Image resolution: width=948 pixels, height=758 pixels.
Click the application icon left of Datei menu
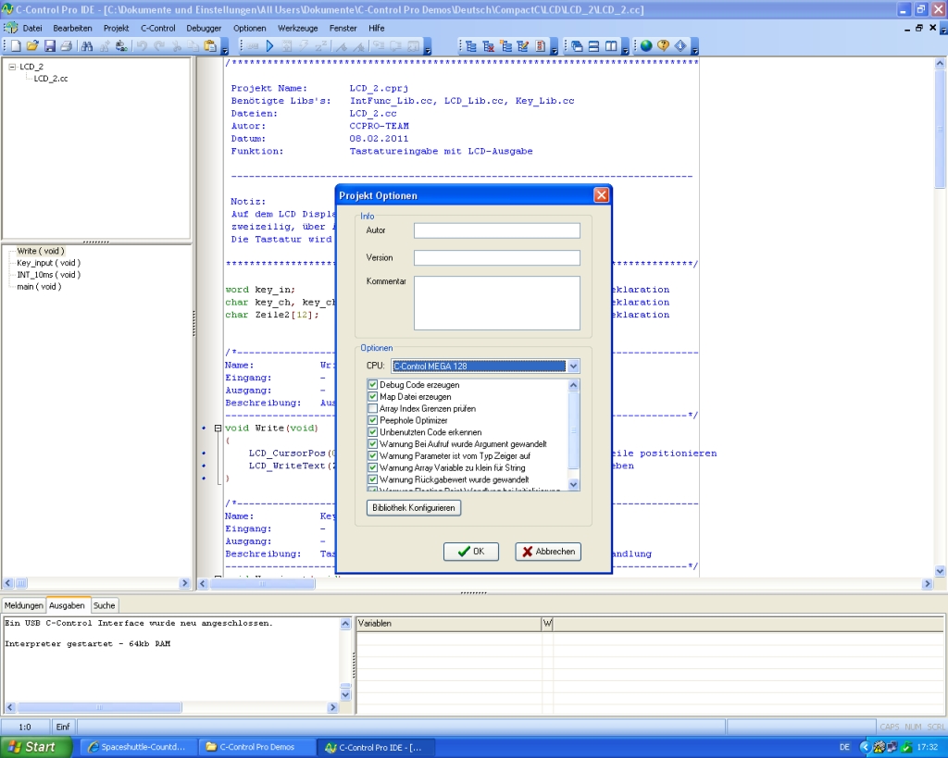point(10,28)
